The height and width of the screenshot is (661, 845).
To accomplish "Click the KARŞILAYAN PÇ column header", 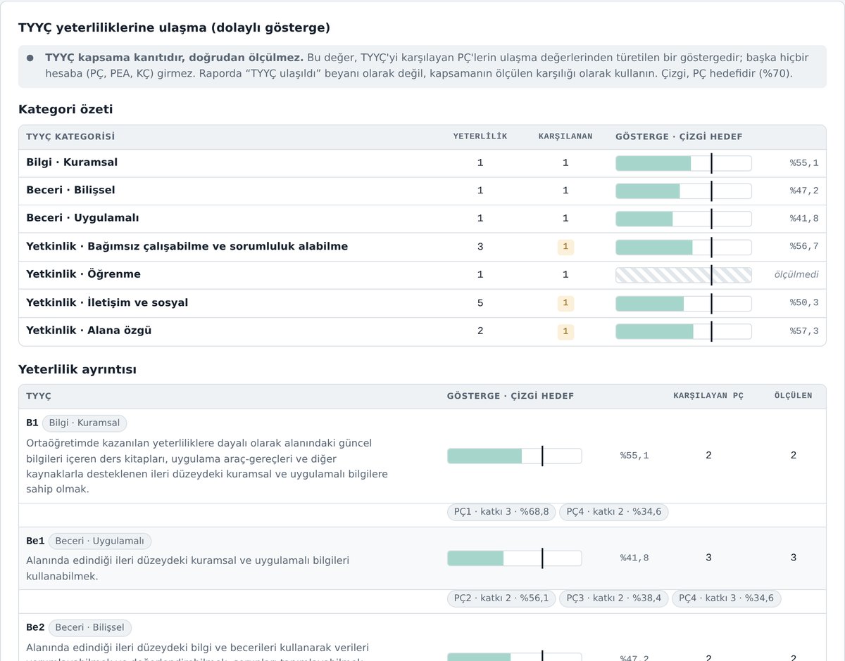I will coord(708,396).
